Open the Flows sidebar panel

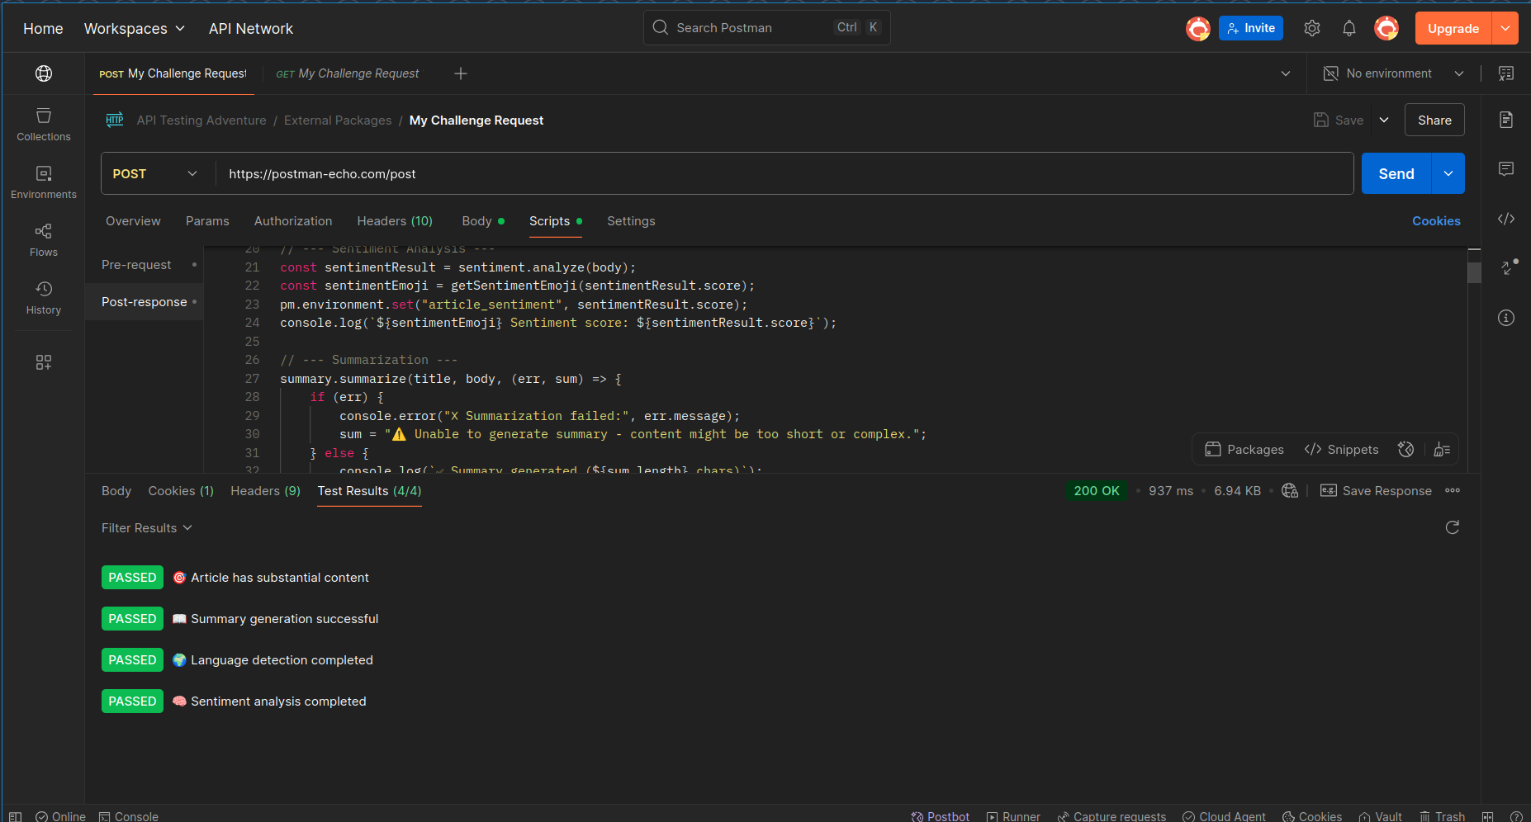pos(44,240)
